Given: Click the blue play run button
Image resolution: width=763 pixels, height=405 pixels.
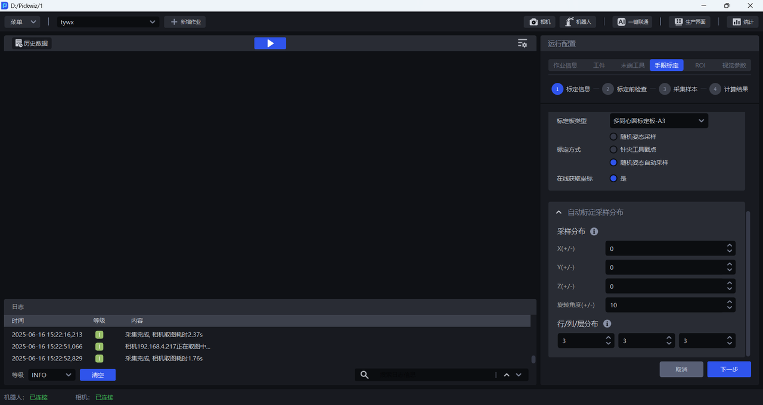Looking at the screenshot, I should tap(270, 43).
